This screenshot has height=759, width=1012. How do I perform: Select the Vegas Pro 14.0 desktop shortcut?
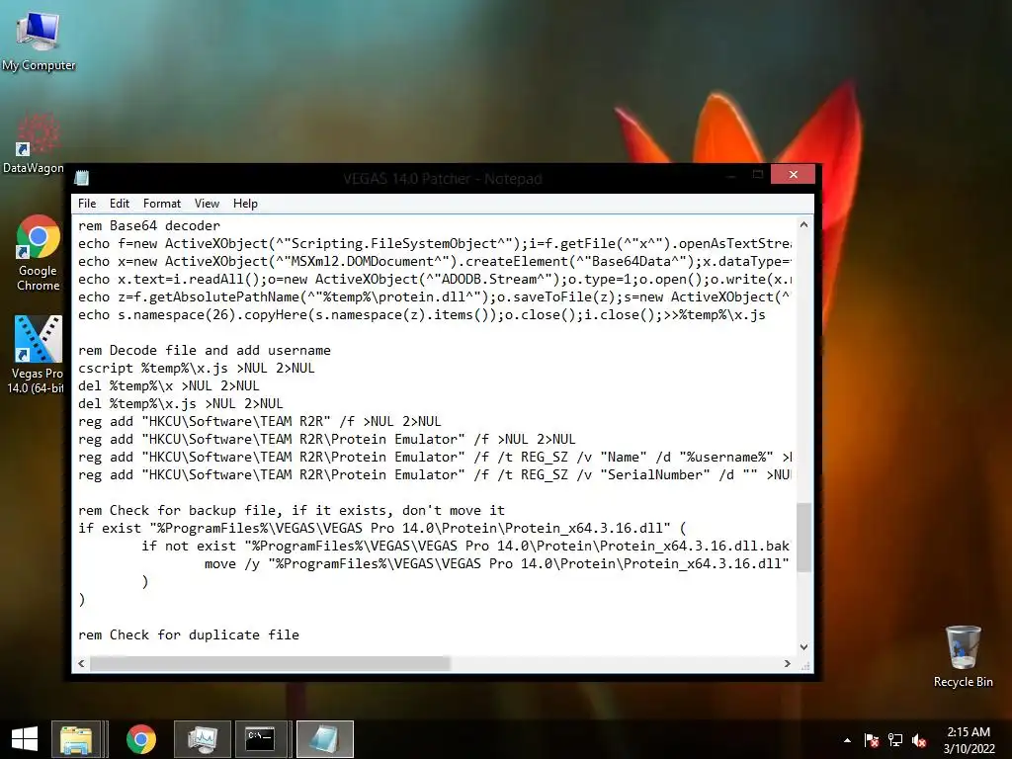37,355
